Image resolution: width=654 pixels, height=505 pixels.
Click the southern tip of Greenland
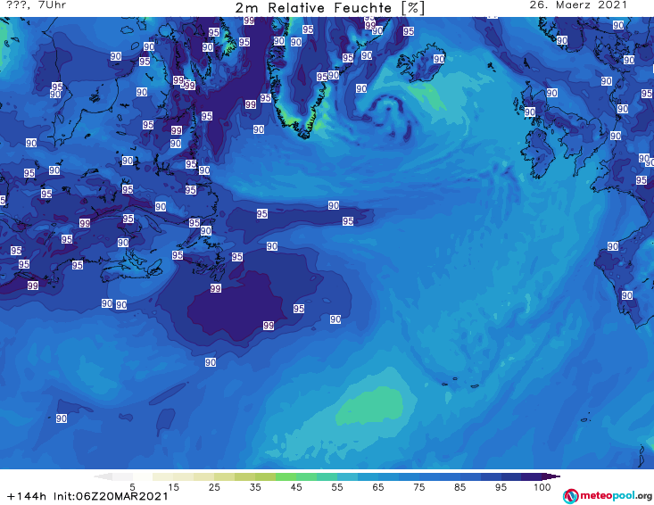[x=306, y=134]
